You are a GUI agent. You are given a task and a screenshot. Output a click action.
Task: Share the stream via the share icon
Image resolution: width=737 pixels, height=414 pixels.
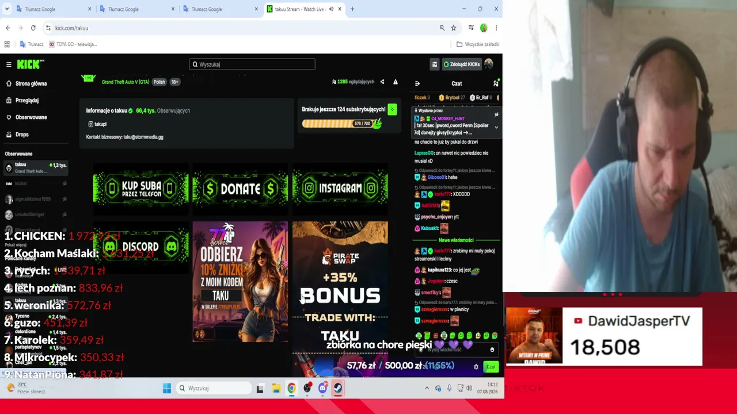382,82
